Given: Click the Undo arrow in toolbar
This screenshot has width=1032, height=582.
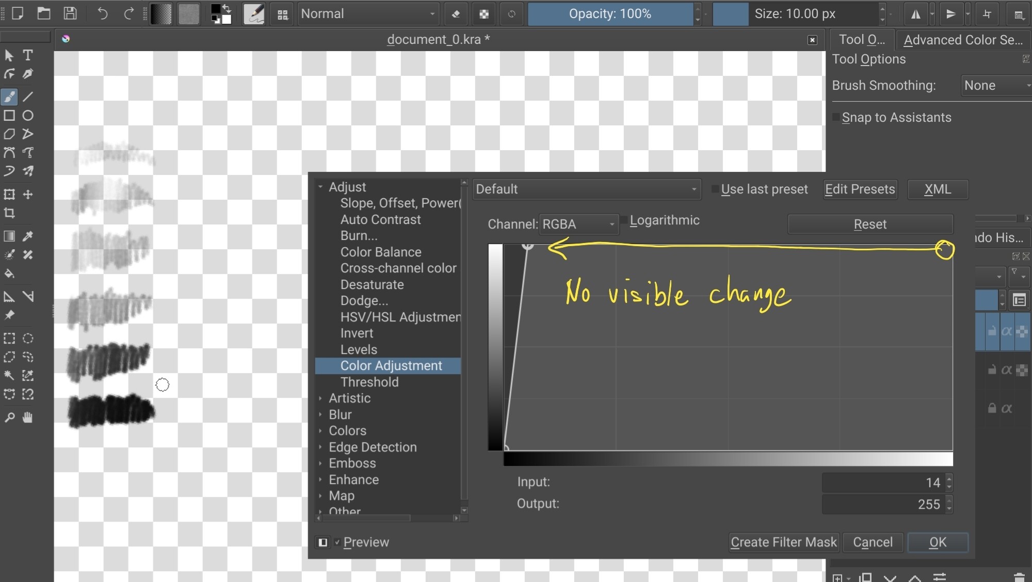Looking at the screenshot, I should point(102,14).
